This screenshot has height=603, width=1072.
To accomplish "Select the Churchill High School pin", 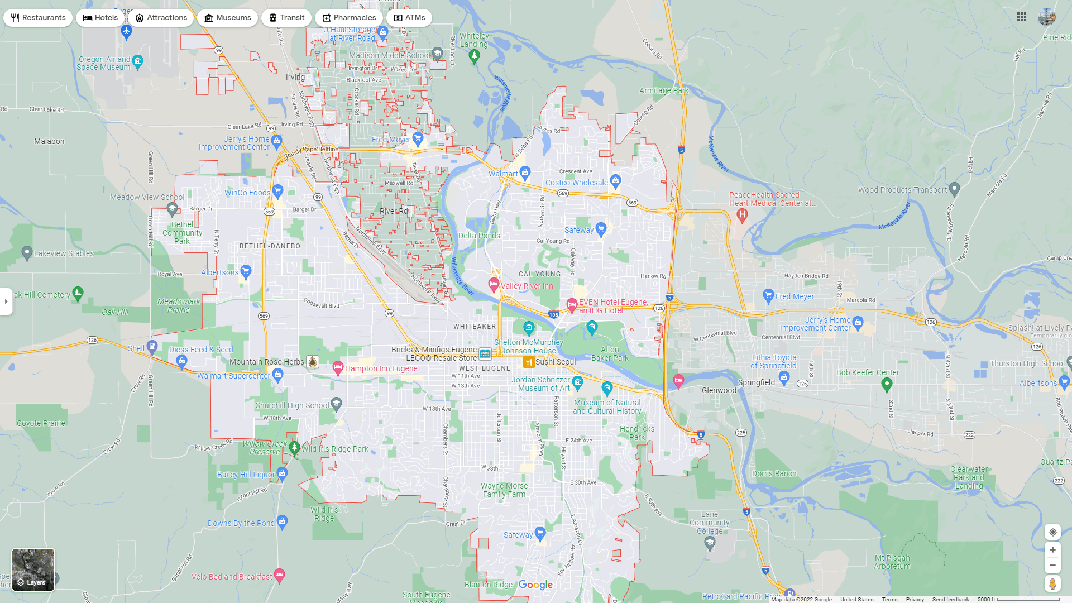I will coord(336,403).
